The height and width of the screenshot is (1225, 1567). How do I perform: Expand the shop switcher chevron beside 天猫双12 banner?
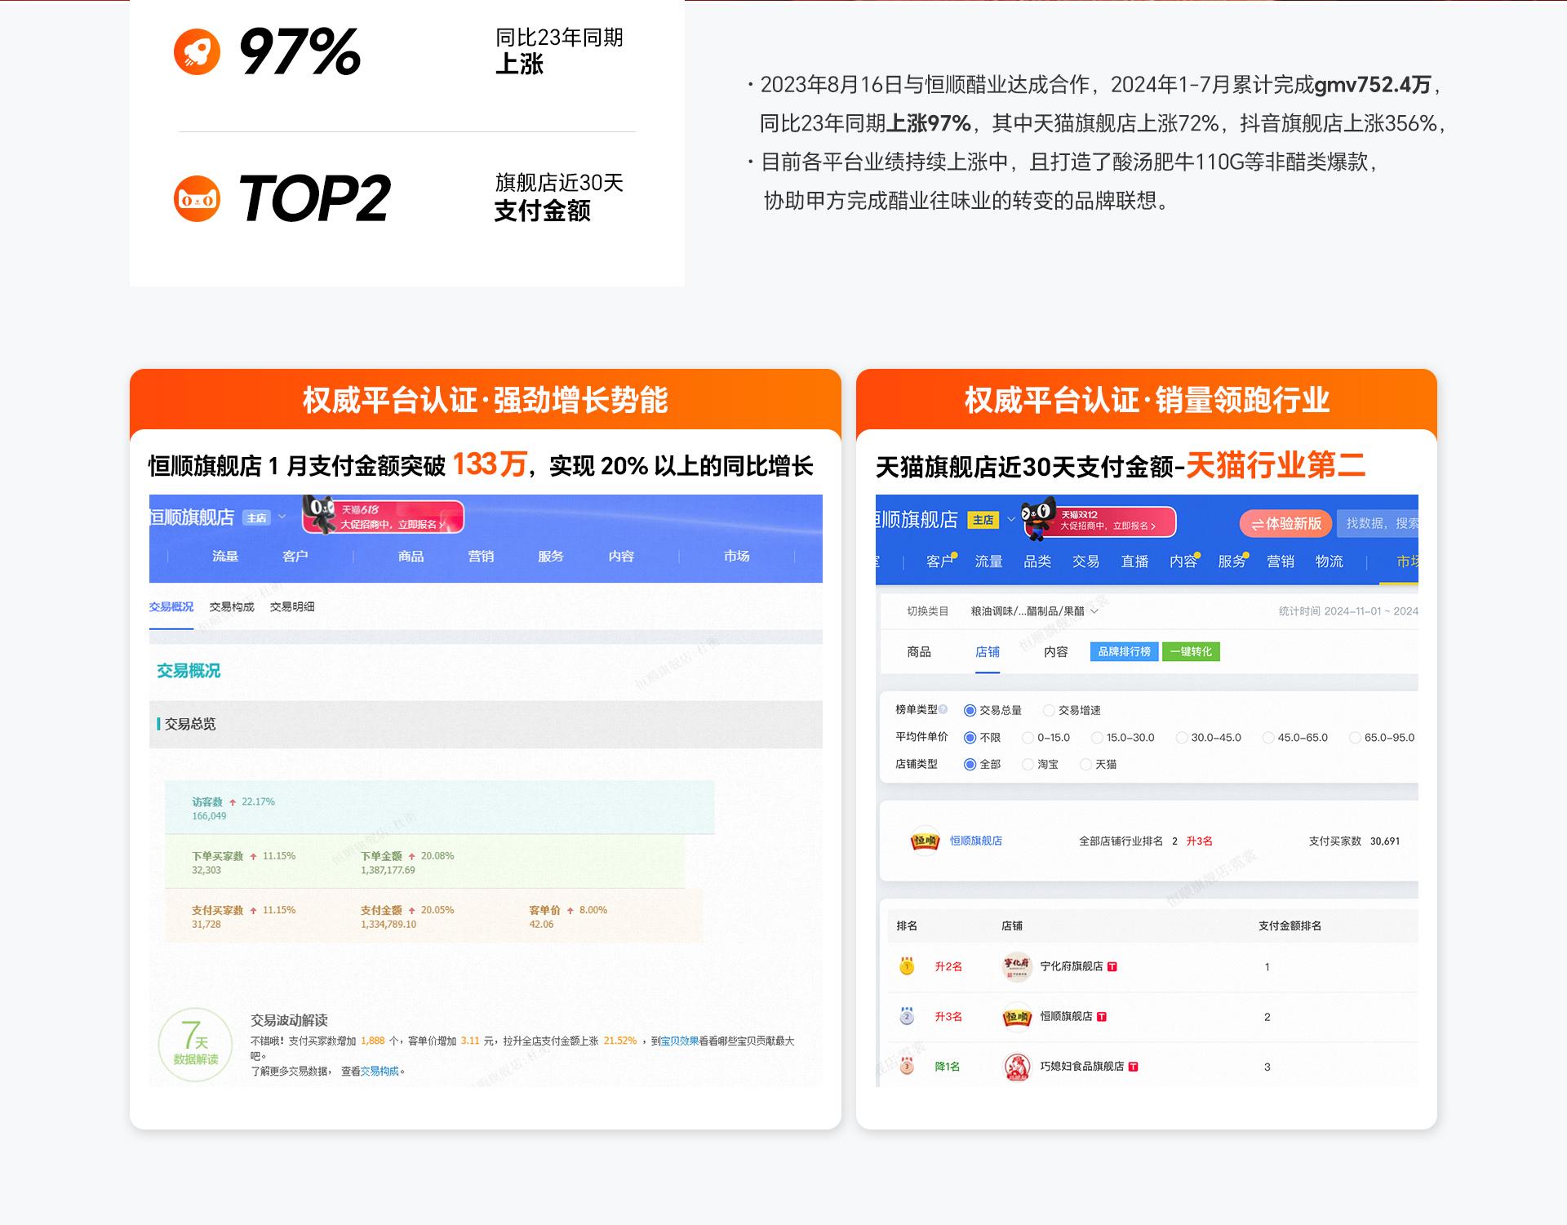tap(1011, 520)
